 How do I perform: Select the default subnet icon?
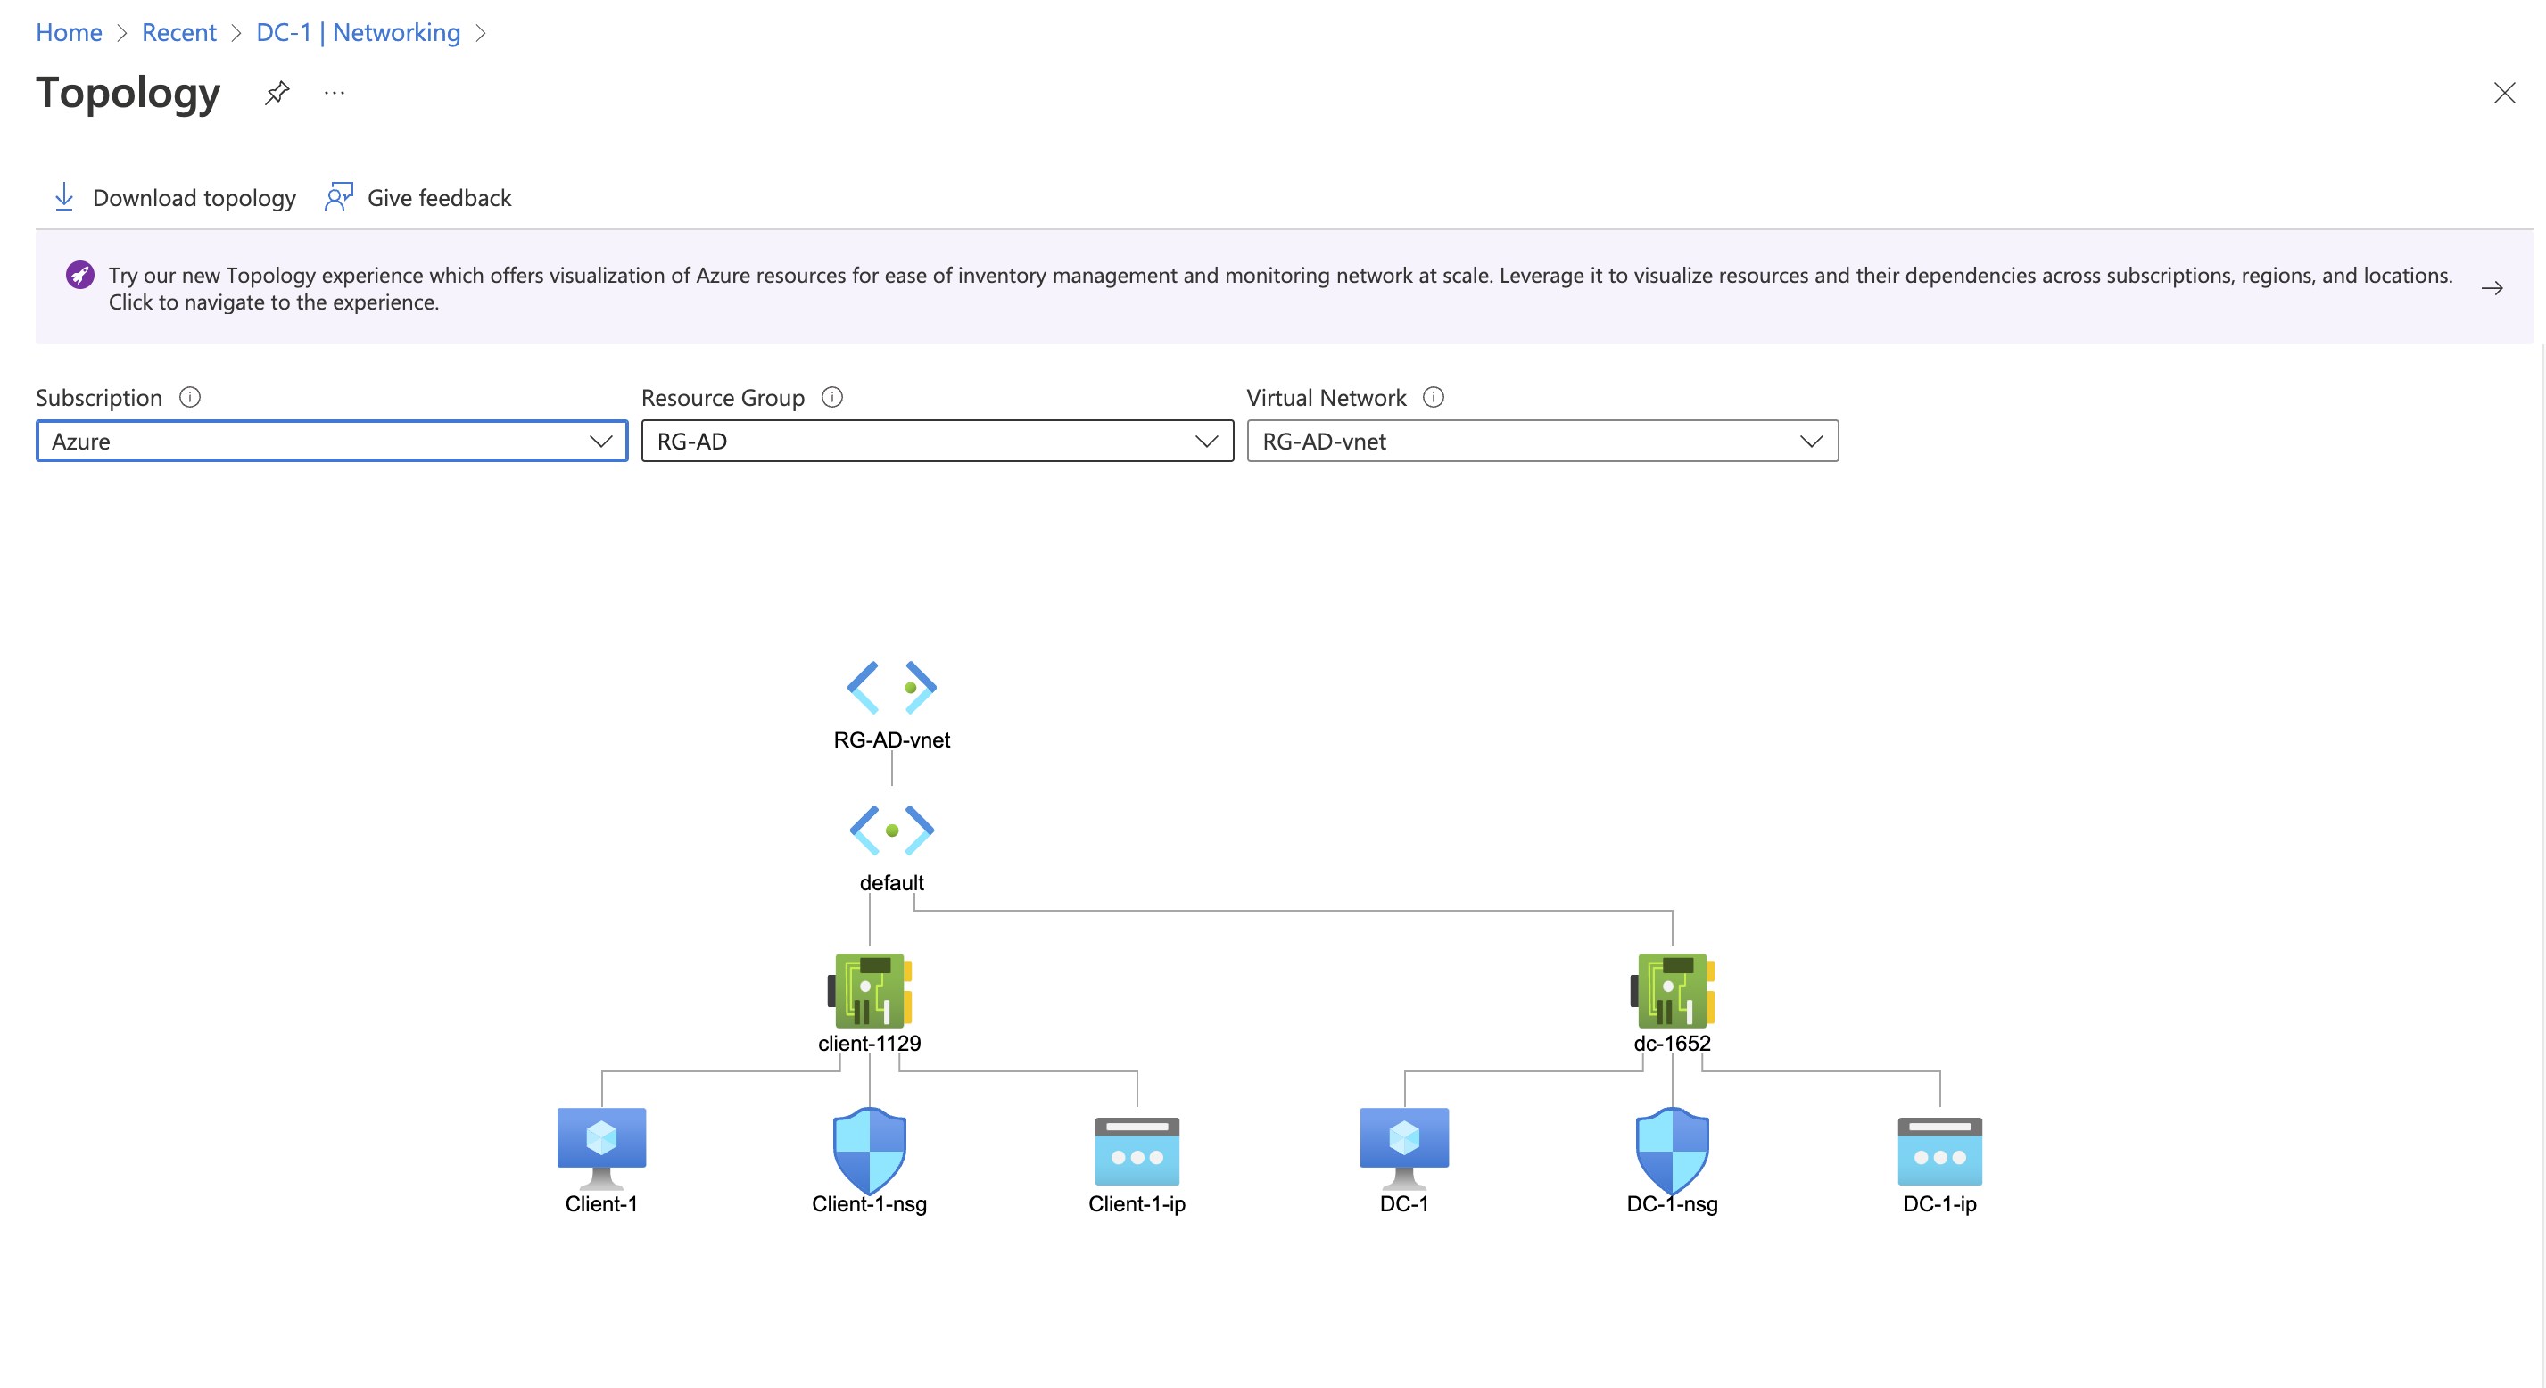pyautogui.click(x=890, y=830)
